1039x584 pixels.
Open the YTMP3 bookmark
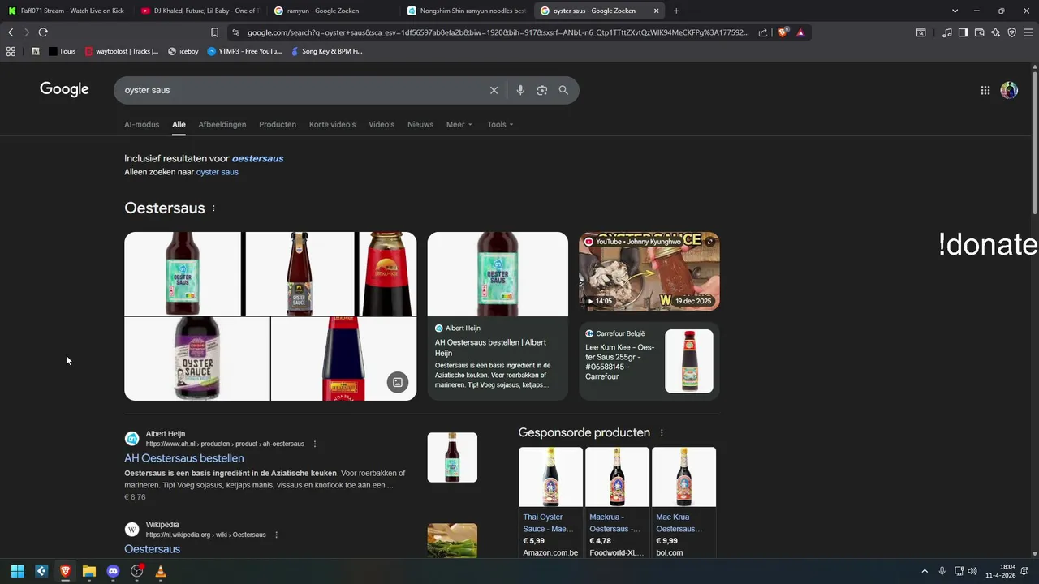(244, 51)
